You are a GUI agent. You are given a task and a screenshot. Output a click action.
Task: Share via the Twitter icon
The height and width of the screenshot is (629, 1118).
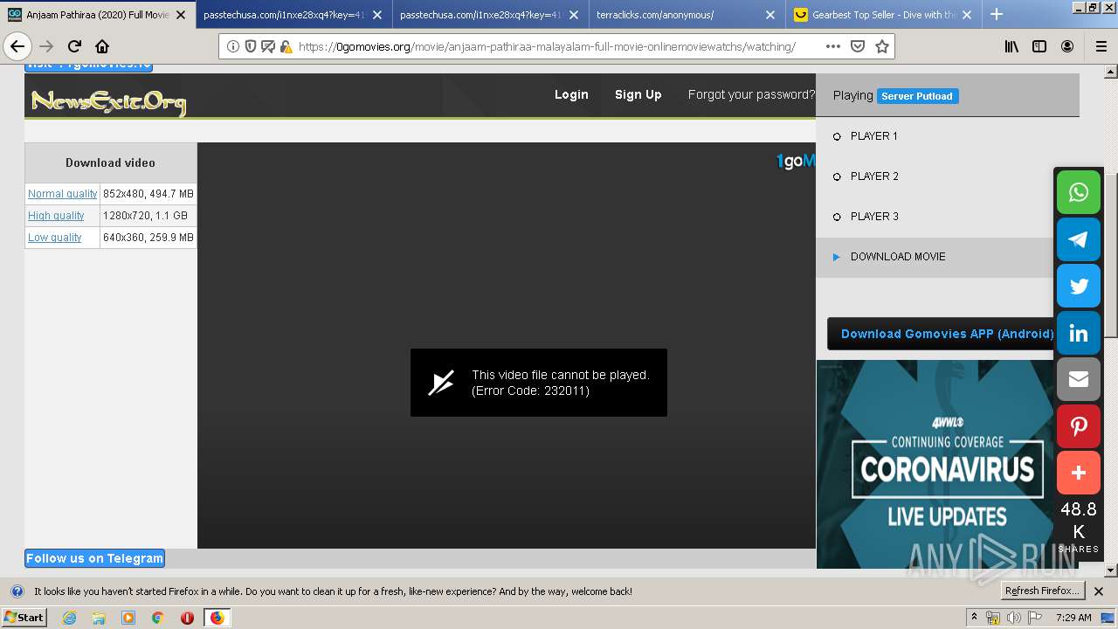(x=1079, y=286)
